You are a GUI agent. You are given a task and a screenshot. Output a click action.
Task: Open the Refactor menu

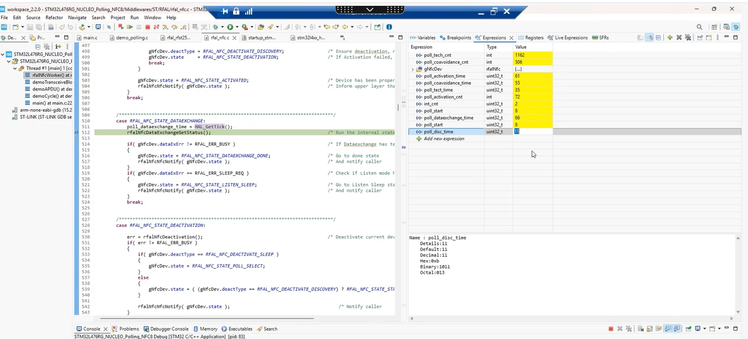(x=54, y=17)
